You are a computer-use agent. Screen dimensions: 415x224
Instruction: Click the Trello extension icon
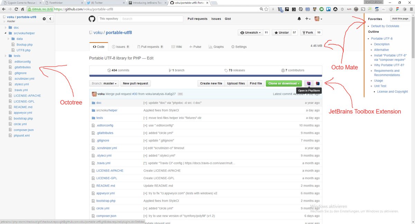click(x=328, y=9)
